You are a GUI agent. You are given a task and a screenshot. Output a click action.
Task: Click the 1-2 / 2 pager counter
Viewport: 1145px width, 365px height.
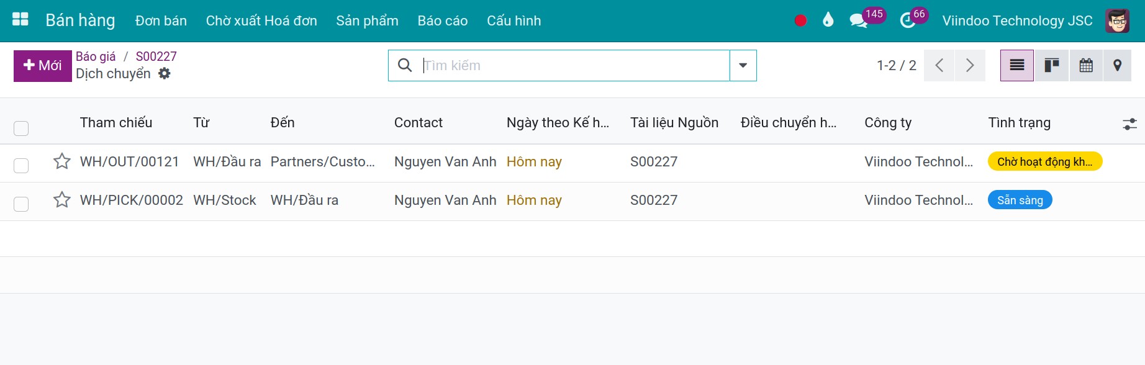(896, 65)
